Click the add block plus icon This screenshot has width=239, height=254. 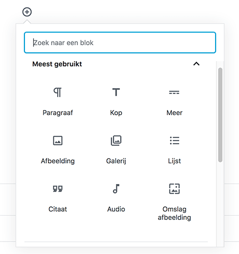pyautogui.click(x=27, y=12)
